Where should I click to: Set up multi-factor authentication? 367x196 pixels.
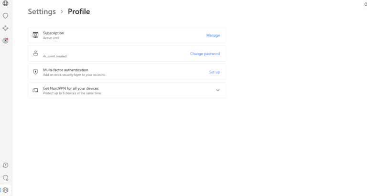pos(215,72)
